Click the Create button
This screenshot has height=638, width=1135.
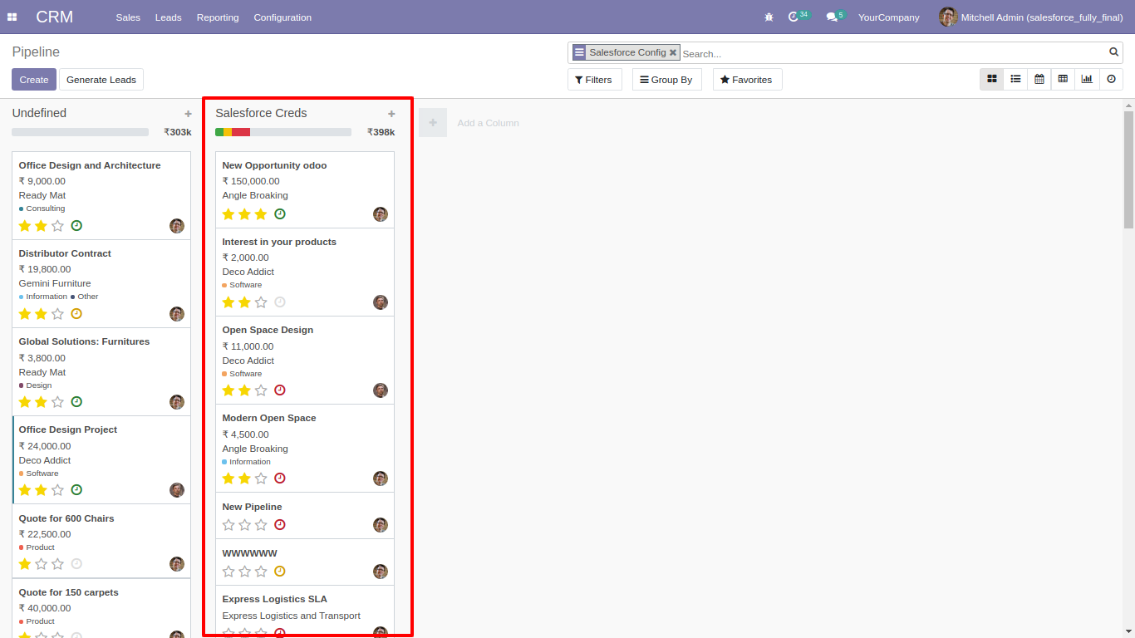tap(34, 80)
